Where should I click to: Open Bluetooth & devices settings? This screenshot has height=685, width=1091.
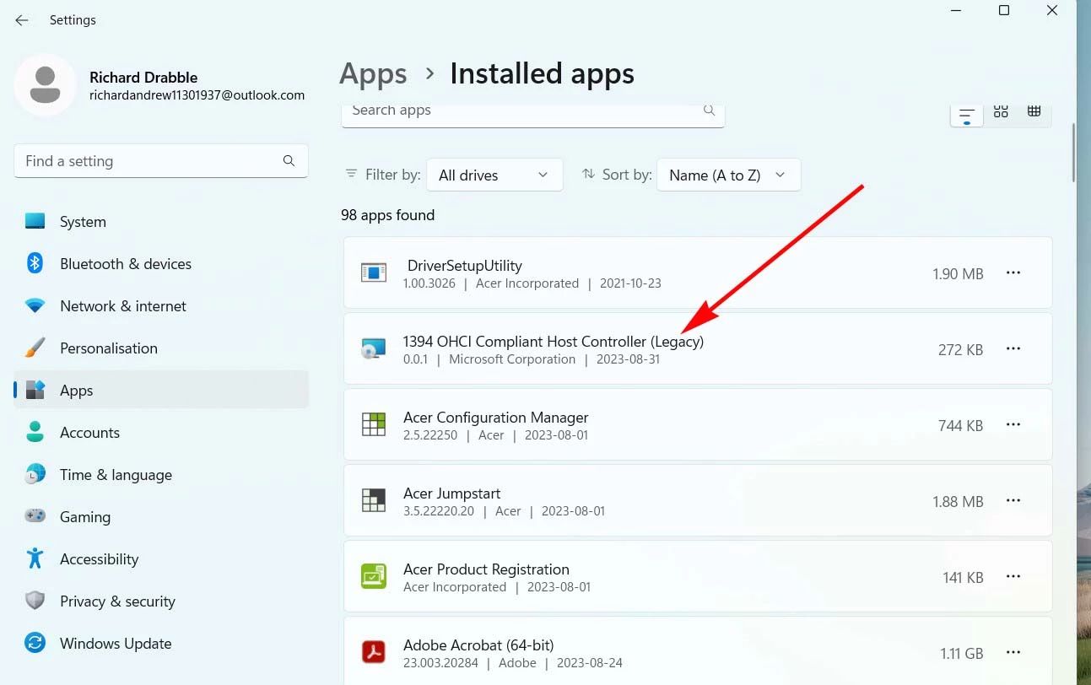[161, 264]
